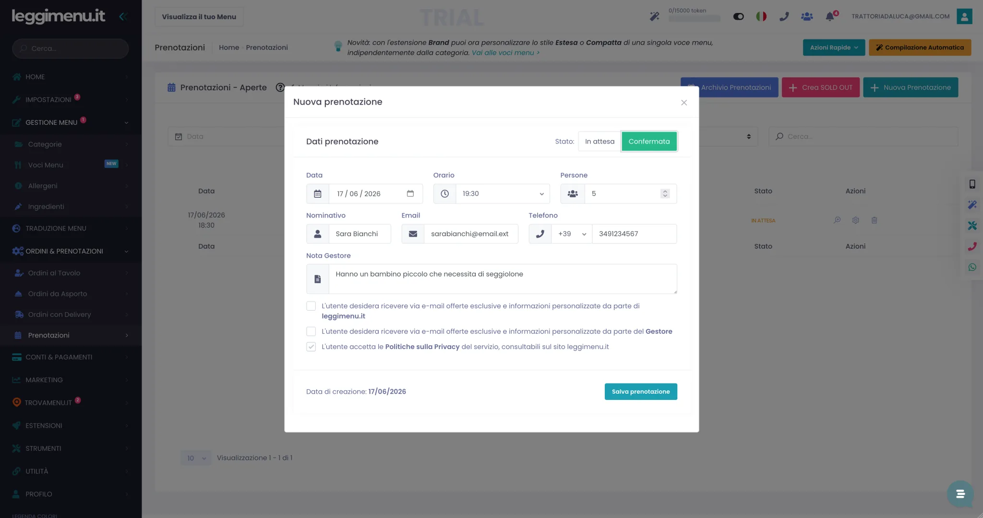
Task: Collapse the GESTIONE MENU section
Action: click(x=71, y=122)
